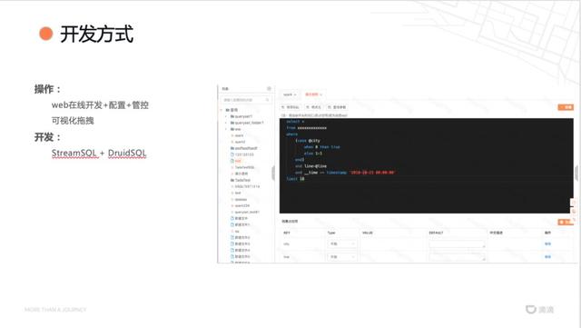Click the DEFAULT field in the city row
581x328 pixels.
click(x=457, y=244)
